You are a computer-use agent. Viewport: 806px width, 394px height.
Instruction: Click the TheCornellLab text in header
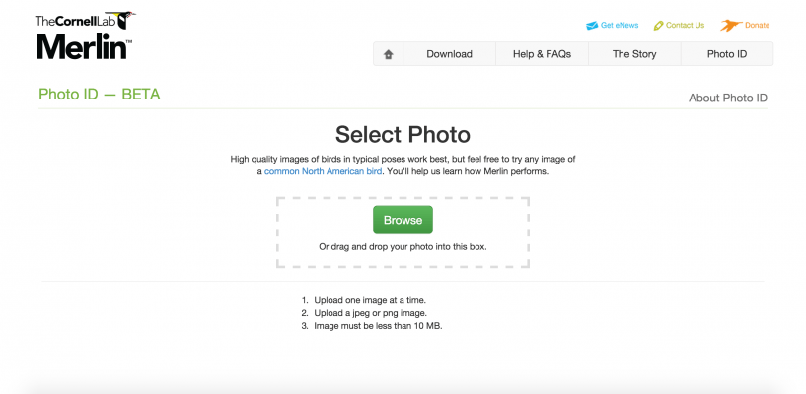click(x=74, y=20)
